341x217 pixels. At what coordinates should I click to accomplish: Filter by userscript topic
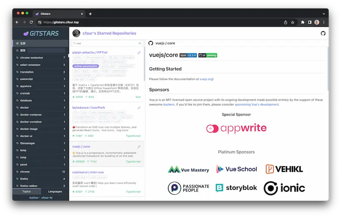coord(40,79)
